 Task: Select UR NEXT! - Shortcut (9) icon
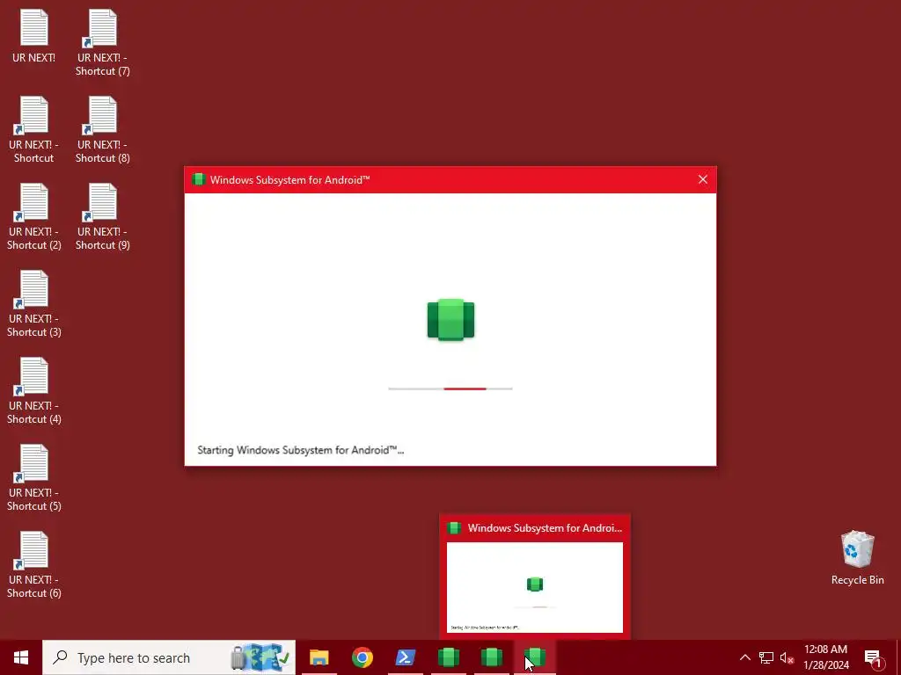pyautogui.click(x=102, y=217)
